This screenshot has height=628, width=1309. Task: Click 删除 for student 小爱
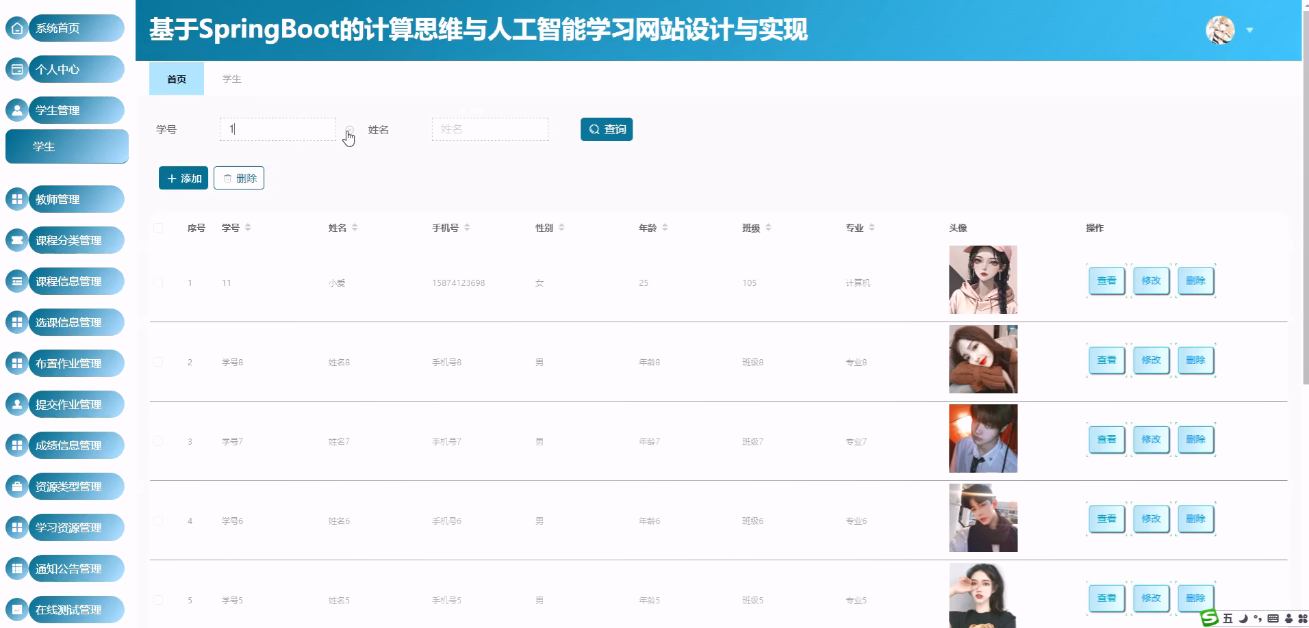(x=1195, y=280)
